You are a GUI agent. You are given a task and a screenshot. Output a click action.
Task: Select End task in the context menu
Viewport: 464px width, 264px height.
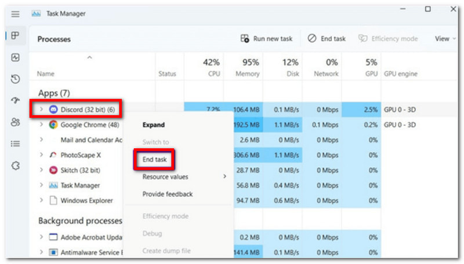[154, 159]
